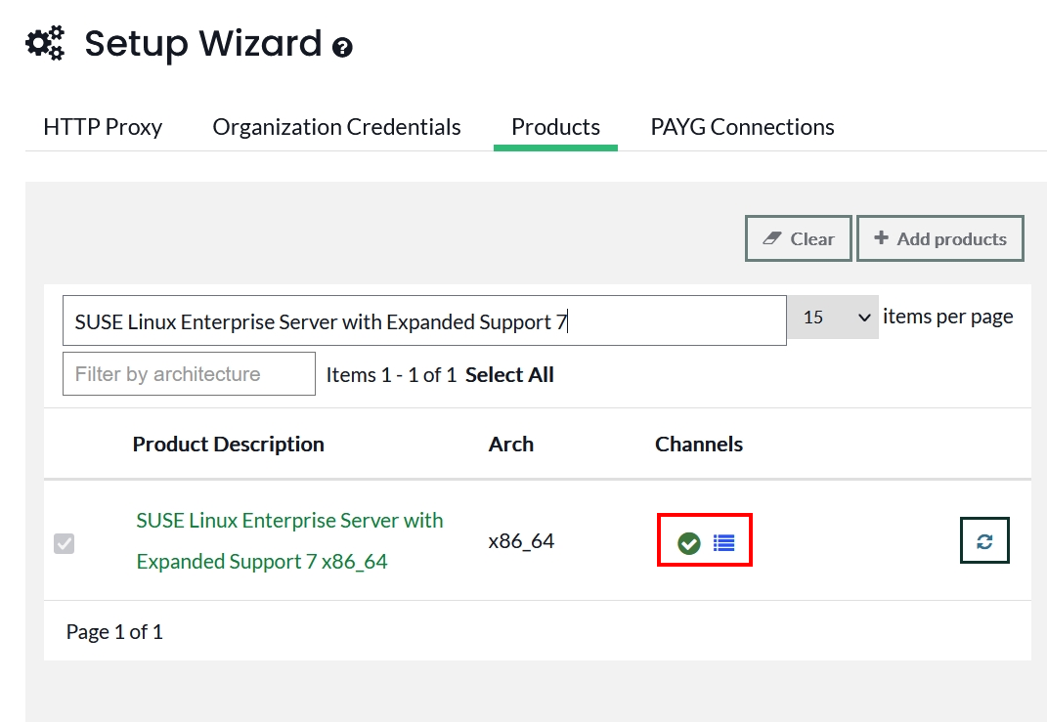Image resolution: width=1047 pixels, height=722 pixels.
Task: Click the Filter by architecture field
Action: (x=189, y=373)
